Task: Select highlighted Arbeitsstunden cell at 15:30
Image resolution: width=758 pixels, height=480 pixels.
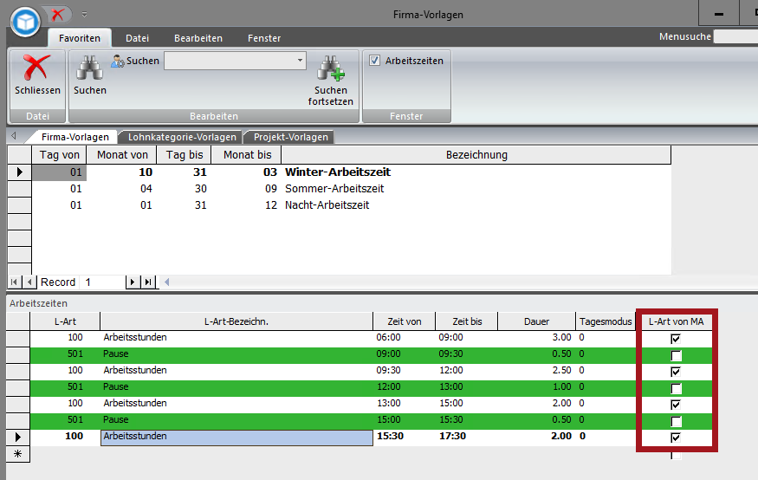Action: [236, 437]
